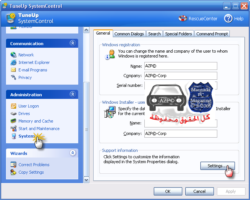Open the Privacy link
Screen dimensions: 250x200
point(25,77)
